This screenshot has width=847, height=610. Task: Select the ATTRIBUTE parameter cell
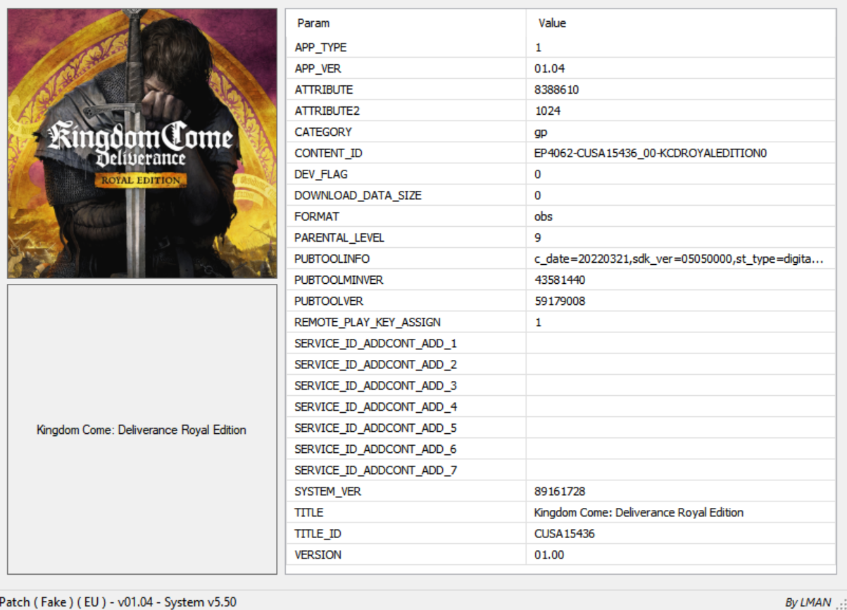(324, 89)
